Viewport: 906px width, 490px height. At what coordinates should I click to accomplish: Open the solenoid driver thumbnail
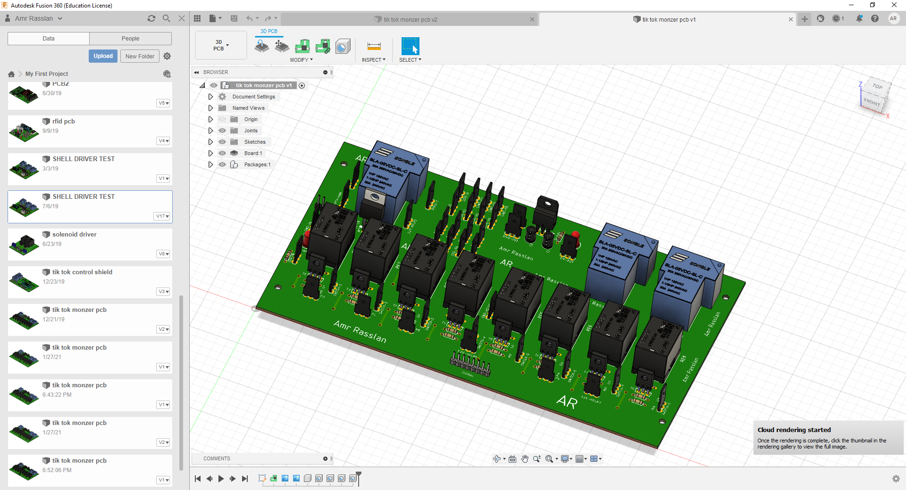pos(24,245)
